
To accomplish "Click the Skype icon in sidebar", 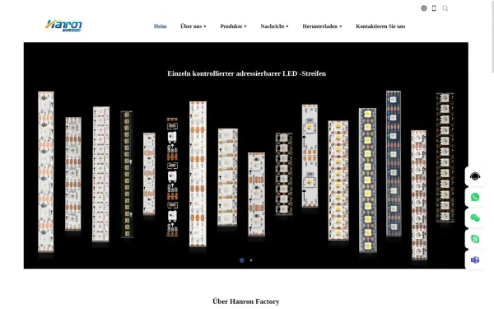I will point(475,239).
